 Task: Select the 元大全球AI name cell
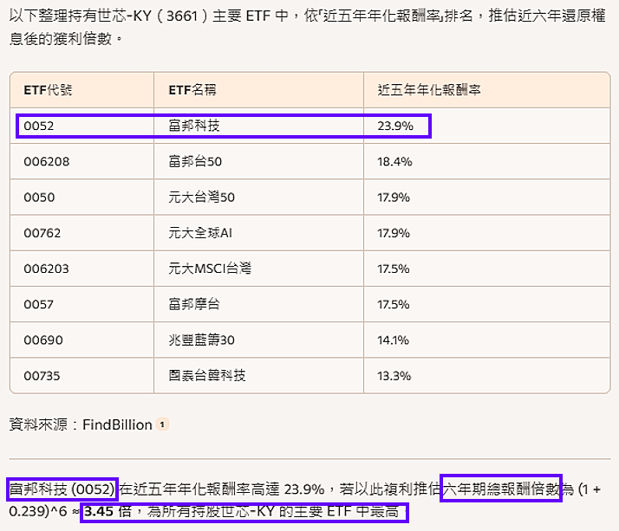(258, 233)
